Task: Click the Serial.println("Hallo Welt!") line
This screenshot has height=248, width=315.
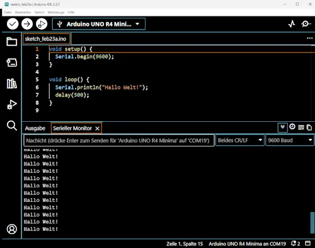Action: pyautogui.click(x=101, y=87)
